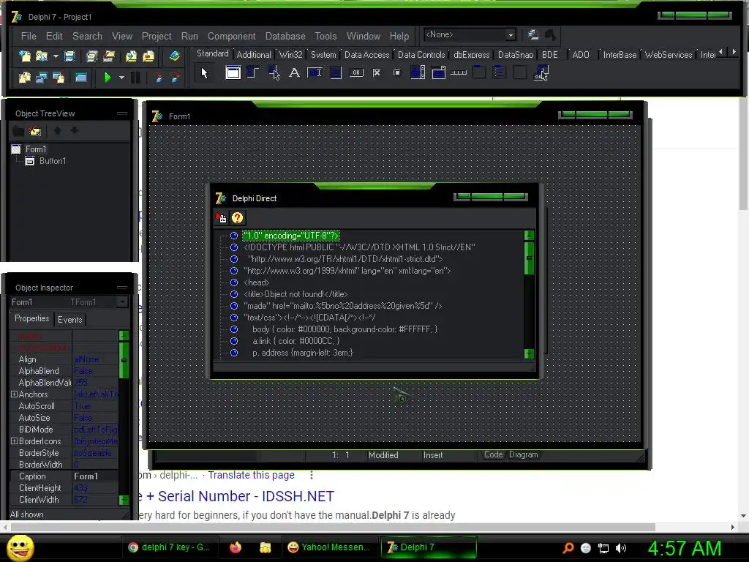Open the Component menu
This screenshot has height=562, width=749.
(x=232, y=37)
